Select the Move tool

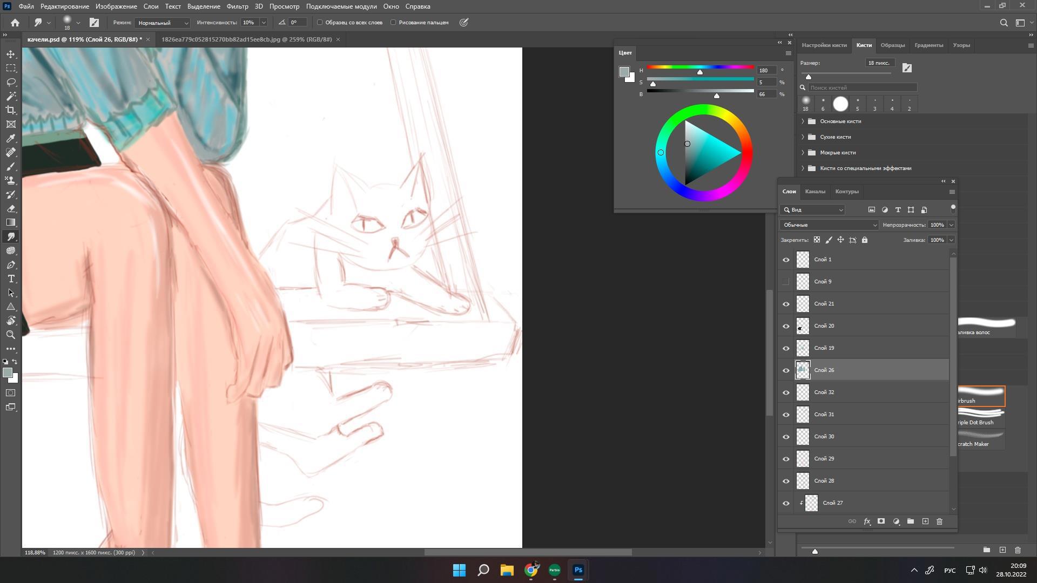click(x=11, y=55)
